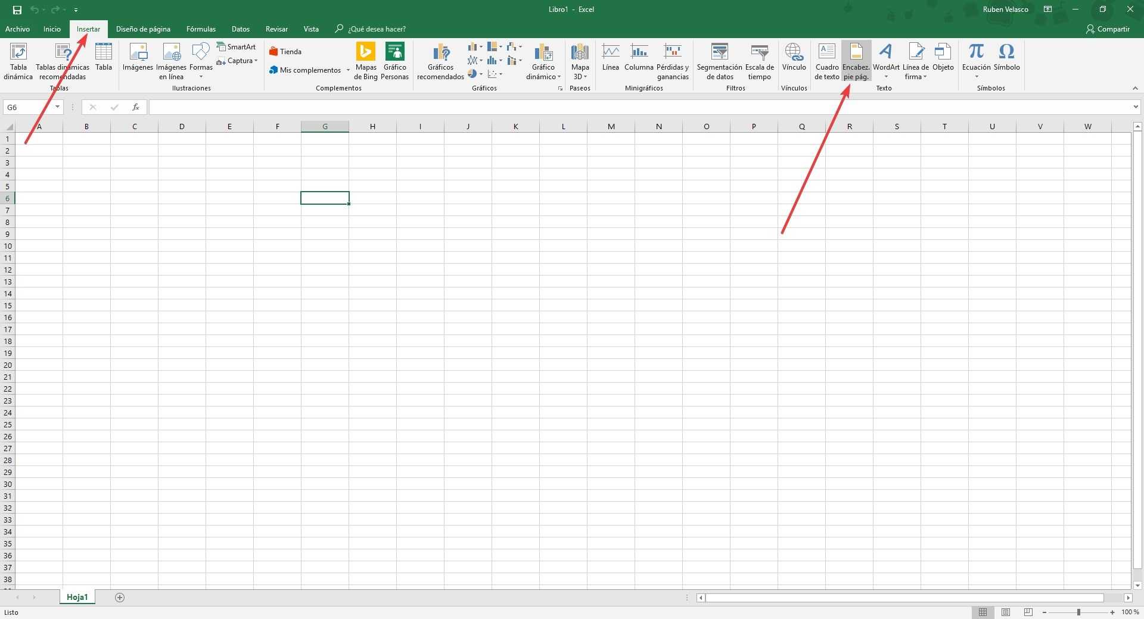Open the Ecuación dropdown
The image size is (1144, 619).
click(976, 61)
